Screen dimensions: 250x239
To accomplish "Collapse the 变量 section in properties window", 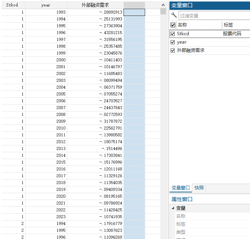I will [173, 208].
